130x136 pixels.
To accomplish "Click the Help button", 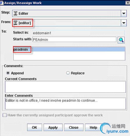I will [x=93, y=127].
